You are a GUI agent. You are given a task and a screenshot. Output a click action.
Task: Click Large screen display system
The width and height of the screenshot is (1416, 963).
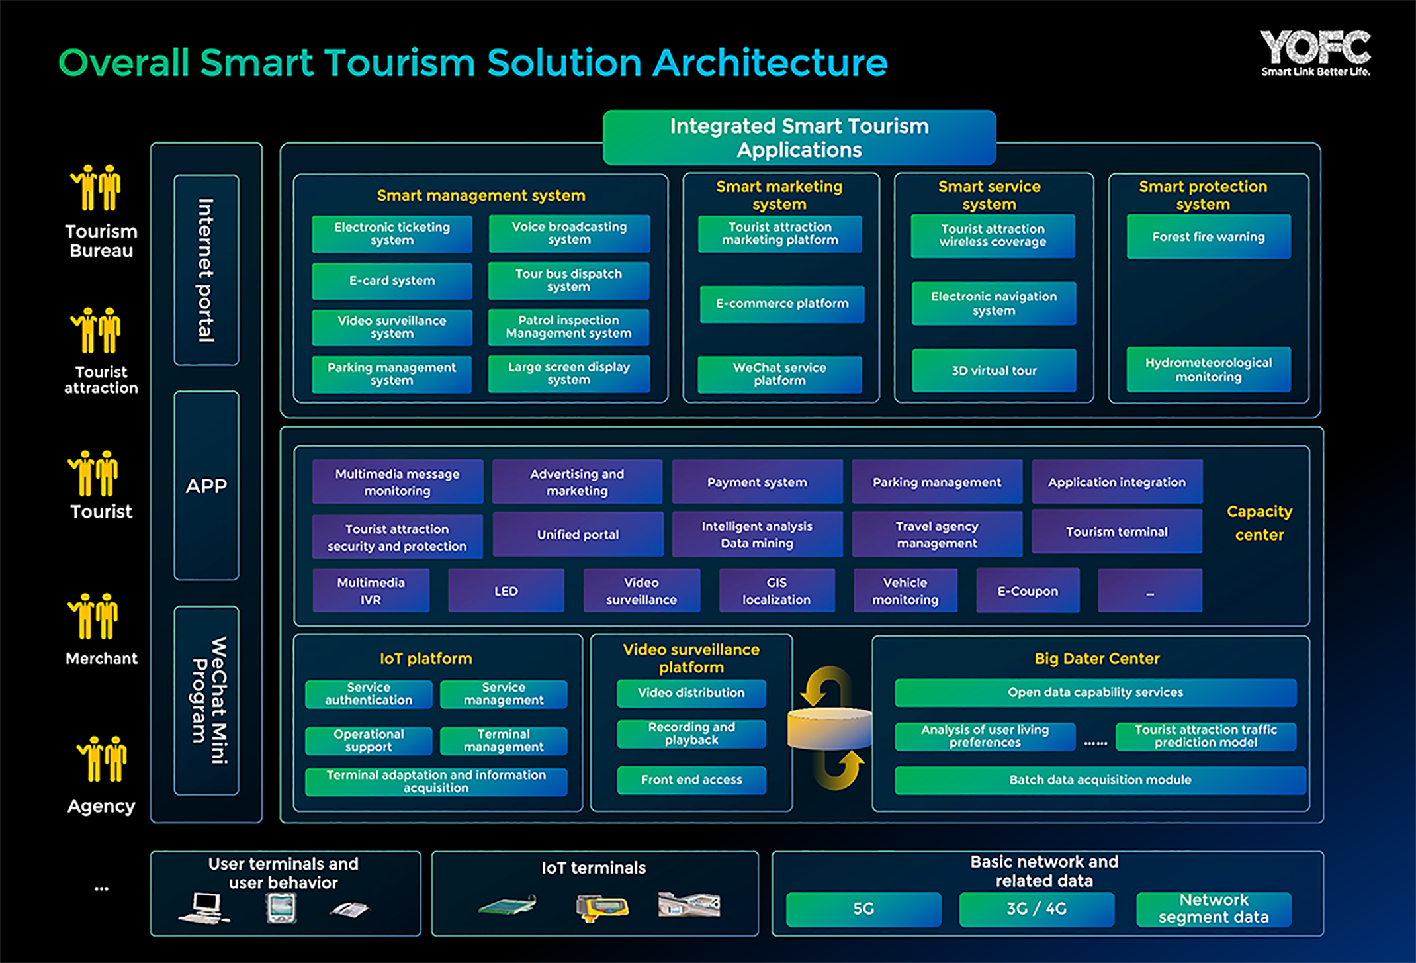point(569,374)
